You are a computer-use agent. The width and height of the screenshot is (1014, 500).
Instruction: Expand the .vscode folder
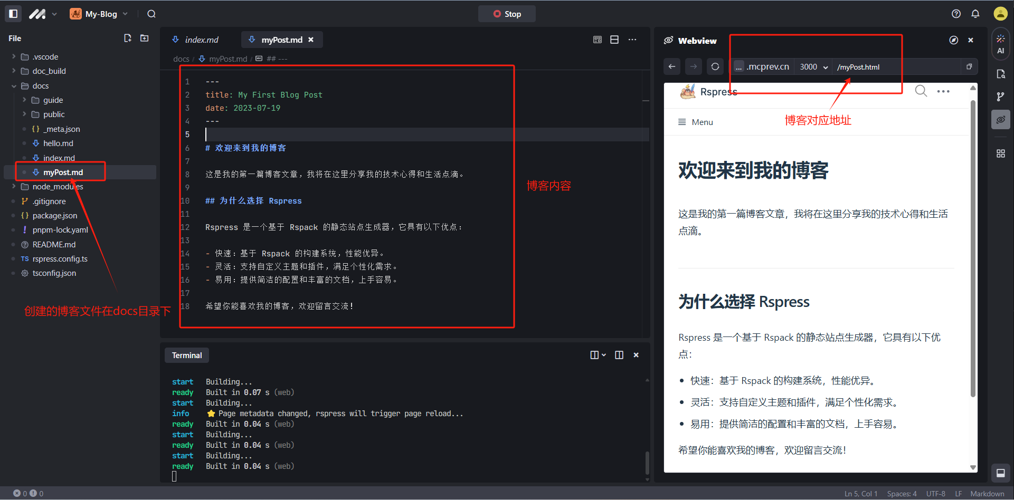(14, 56)
